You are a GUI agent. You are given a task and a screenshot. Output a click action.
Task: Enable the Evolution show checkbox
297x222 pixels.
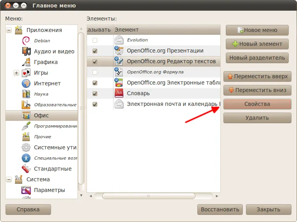(95, 40)
